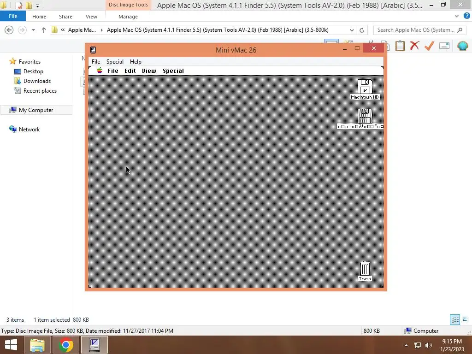Open the emulated Mac's File menu
The width and height of the screenshot is (472, 354).
coord(113,71)
